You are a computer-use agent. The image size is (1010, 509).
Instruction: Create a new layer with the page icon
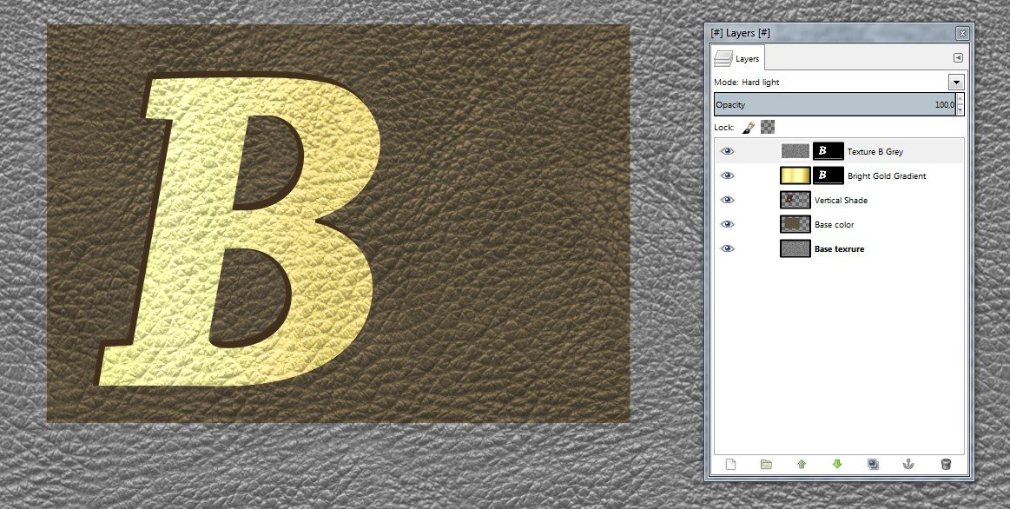730,464
